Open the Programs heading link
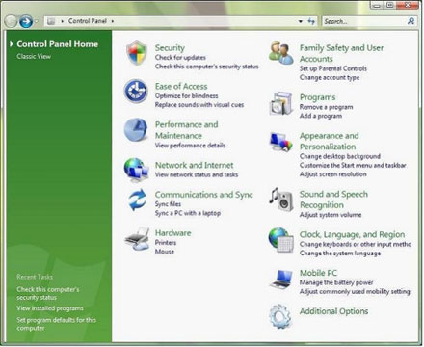424x347 pixels. point(317,97)
